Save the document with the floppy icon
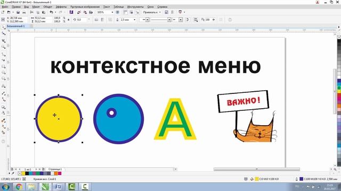Viewport: 341px width, 191px height. tap(18, 12)
